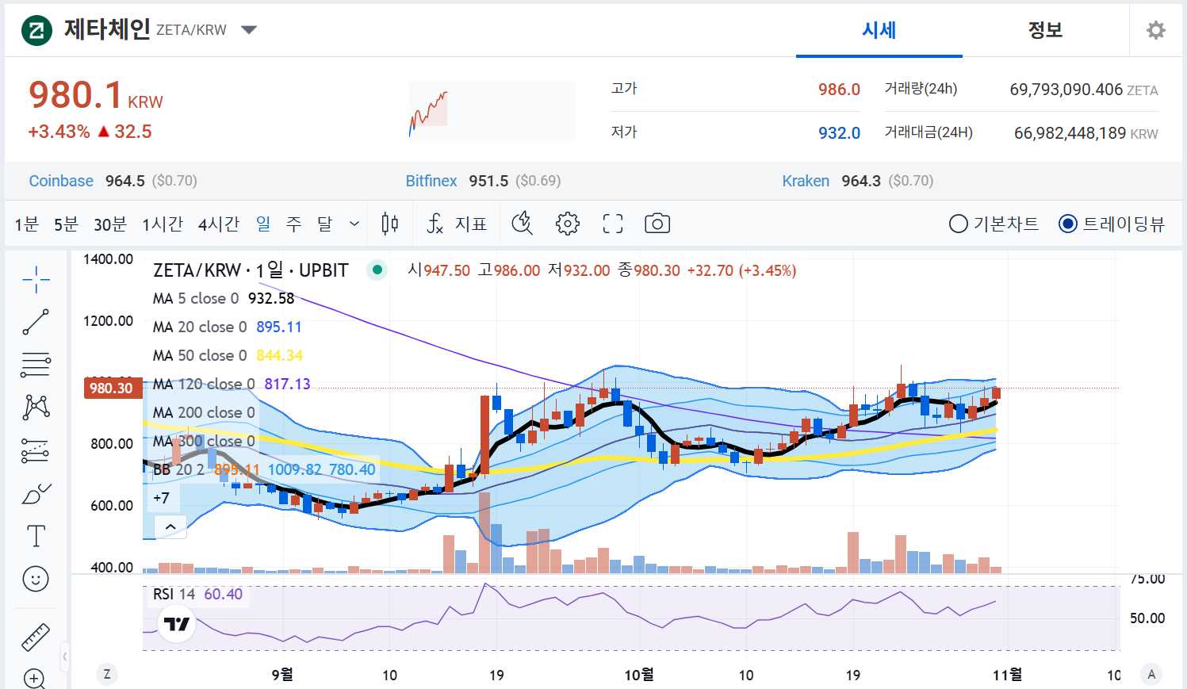
Task: Select the MA 5 close indicator legend
Action: pyautogui.click(x=224, y=298)
